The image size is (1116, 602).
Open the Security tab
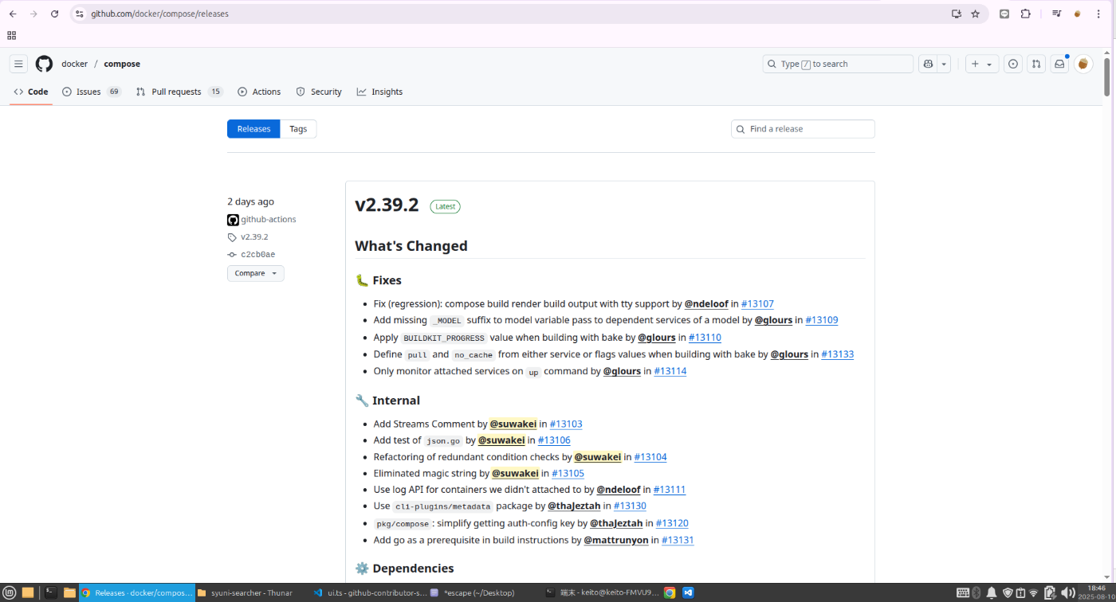(319, 92)
